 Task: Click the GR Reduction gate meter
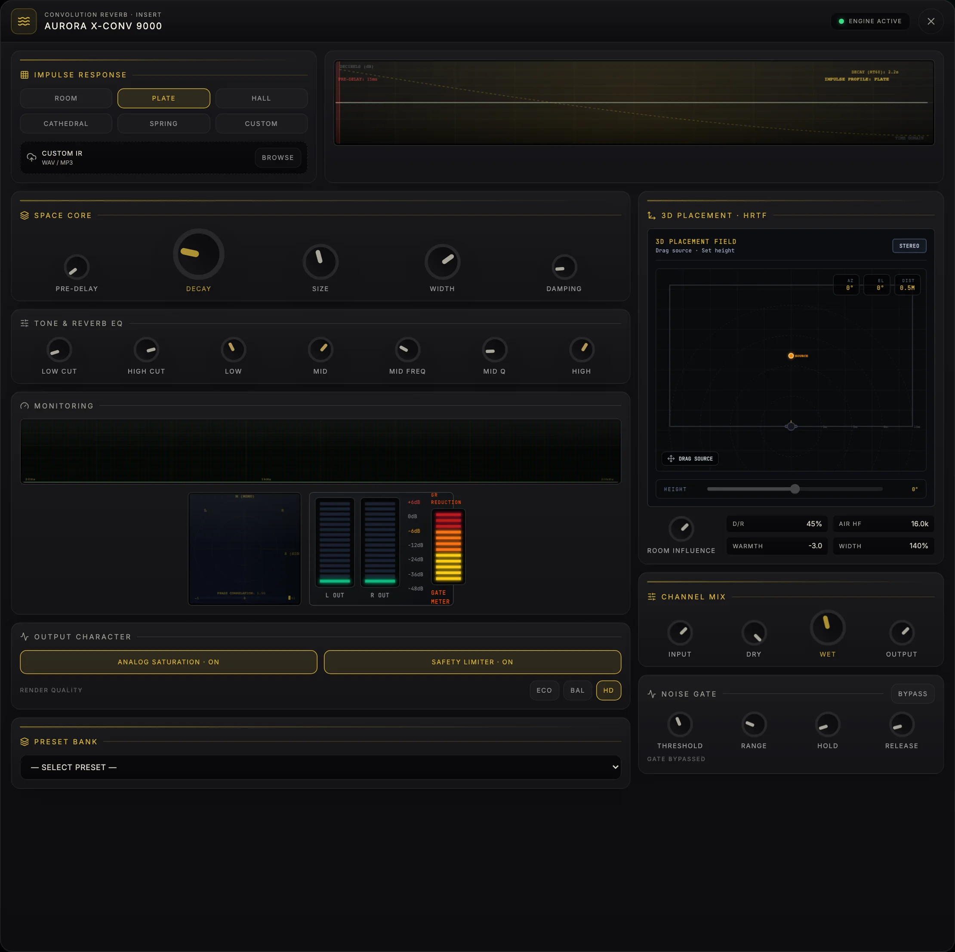coord(448,547)
